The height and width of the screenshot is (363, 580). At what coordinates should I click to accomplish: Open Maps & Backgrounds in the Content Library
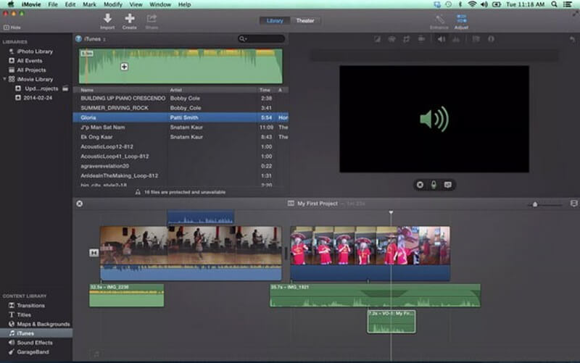(x=43, y=324)
